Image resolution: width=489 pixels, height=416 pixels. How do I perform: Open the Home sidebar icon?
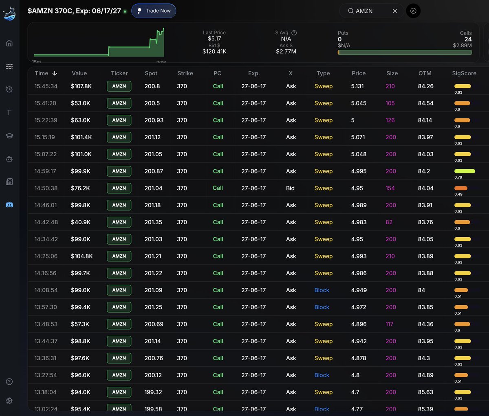[x=9, y=43]
